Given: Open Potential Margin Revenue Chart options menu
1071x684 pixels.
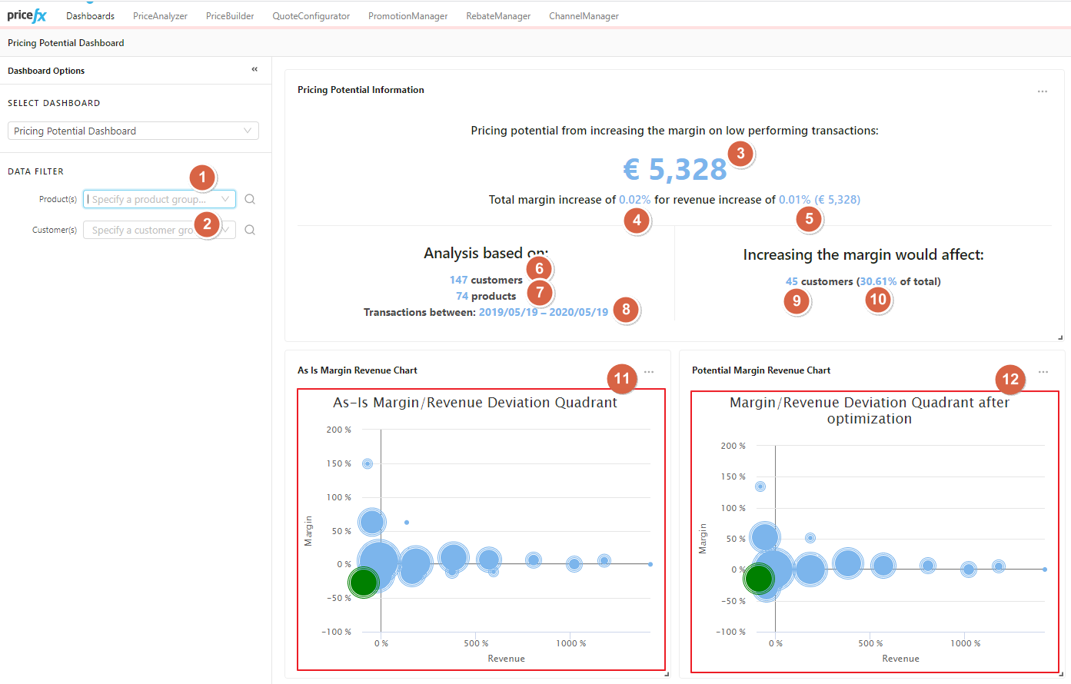Looking at the screenshot, I should (1043, 372).
